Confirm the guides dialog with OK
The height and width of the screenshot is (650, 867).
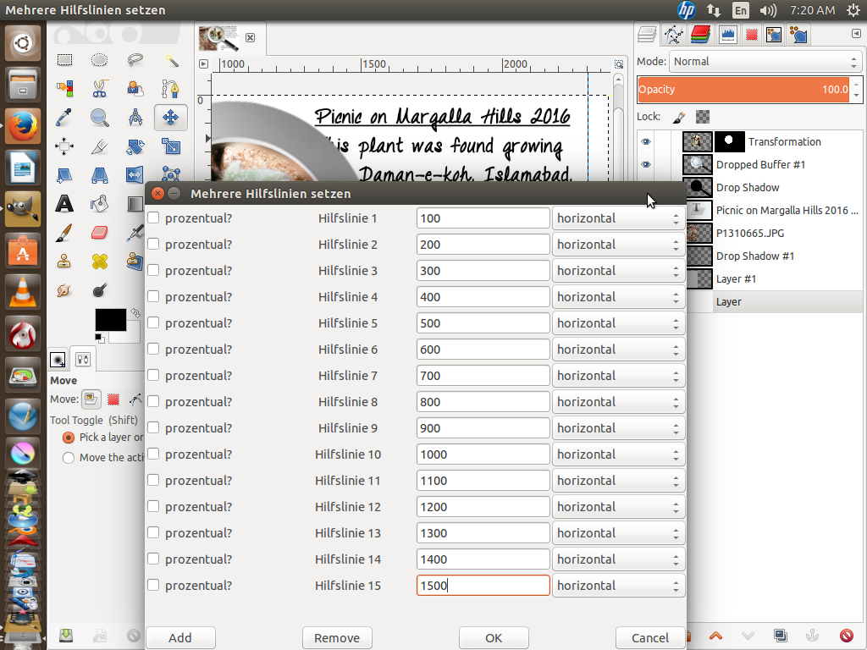[x=494, y=638]
